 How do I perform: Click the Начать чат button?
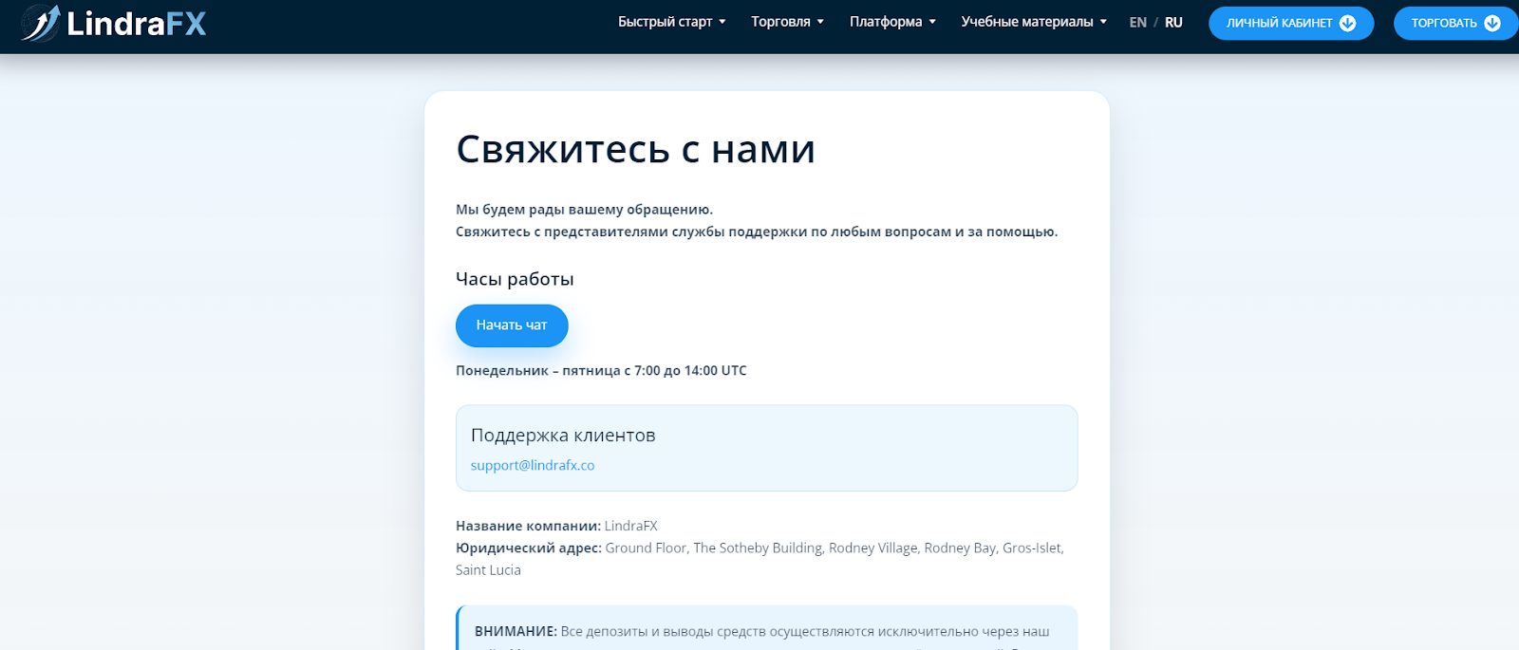[x=512, y=325]
